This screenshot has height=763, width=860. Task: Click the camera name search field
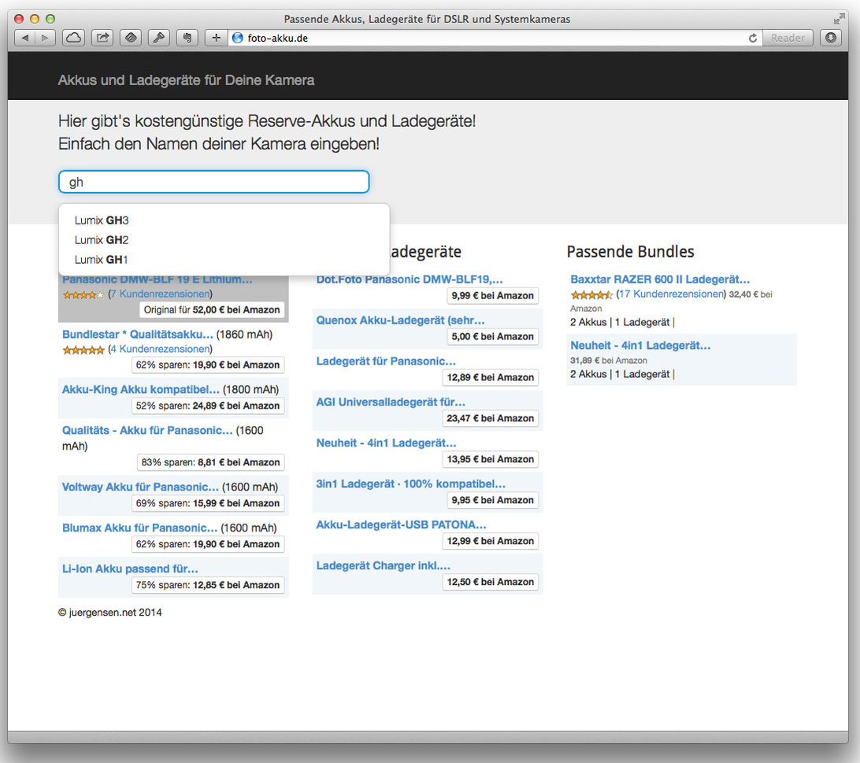pyautogui.click(x=213, y=182)
